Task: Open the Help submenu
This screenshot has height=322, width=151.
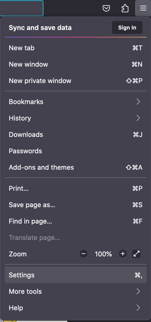Action: [75, 308]
